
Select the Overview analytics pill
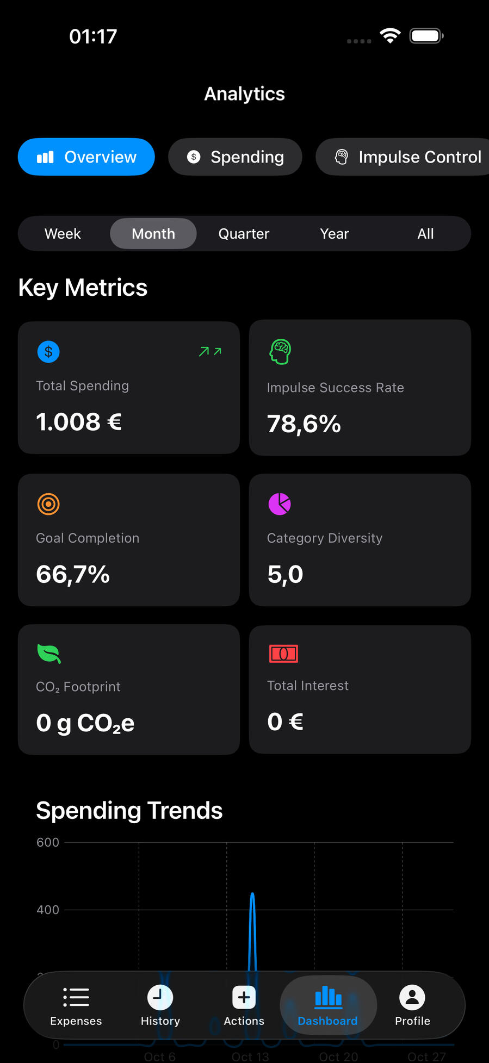point(86,157)
